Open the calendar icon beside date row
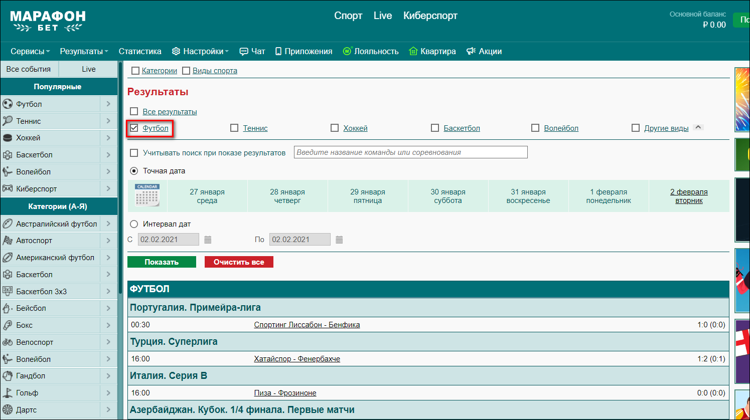The height and width of the screenshot is (420, 750). tap(147, 195)
